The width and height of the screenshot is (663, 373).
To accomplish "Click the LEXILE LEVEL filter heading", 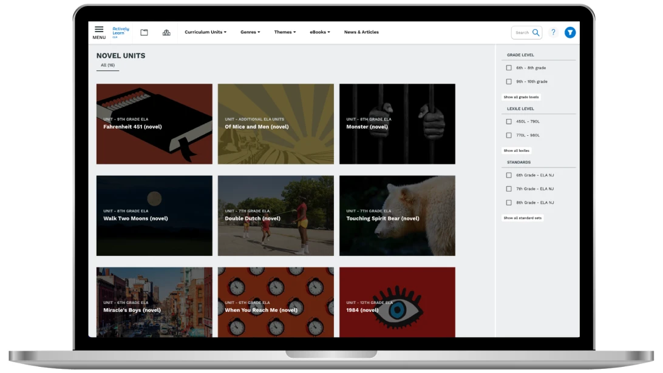I will tap(520, 109).
